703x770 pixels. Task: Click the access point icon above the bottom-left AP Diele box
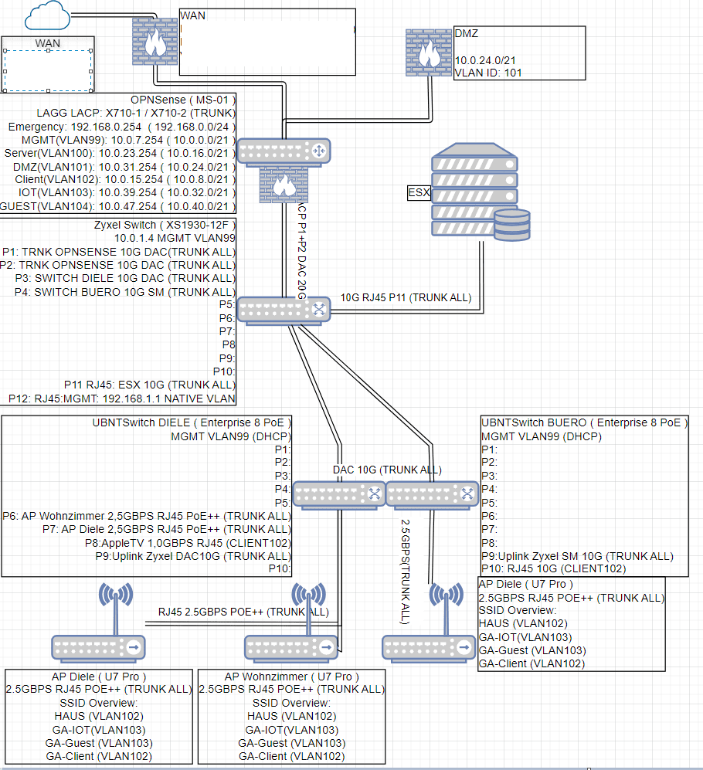[x=98, y=622]
